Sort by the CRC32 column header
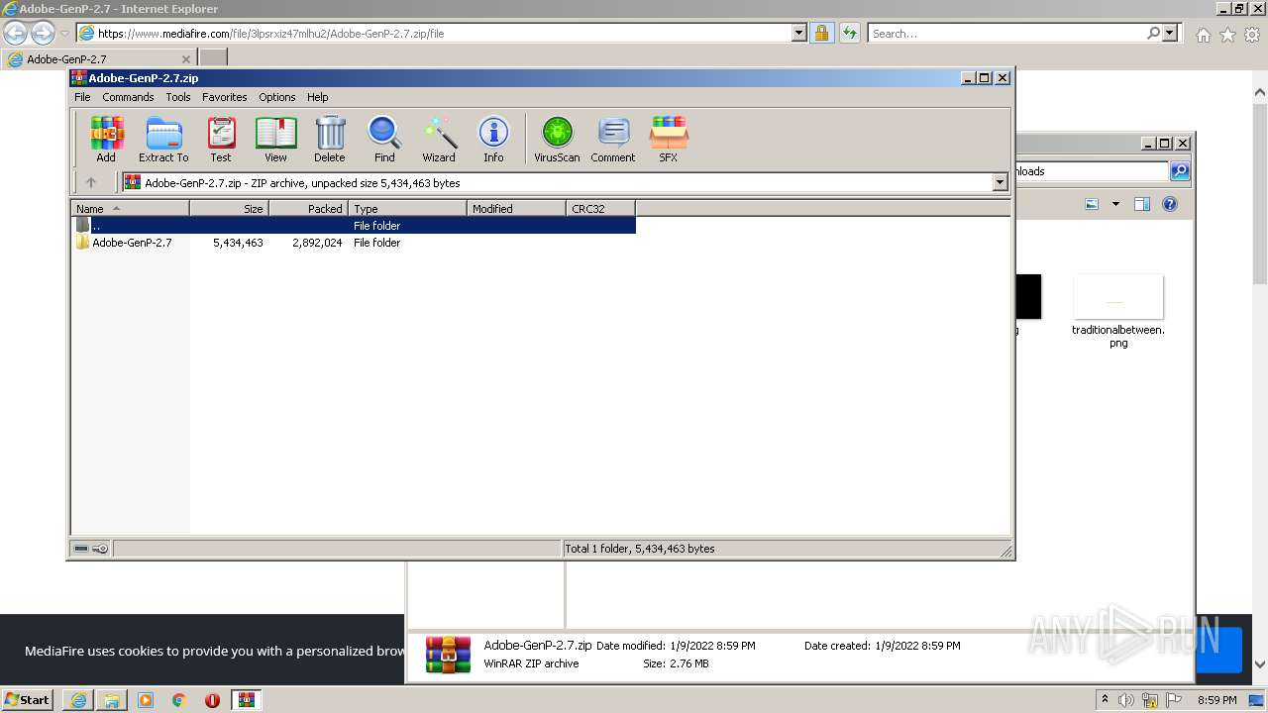 600,209
